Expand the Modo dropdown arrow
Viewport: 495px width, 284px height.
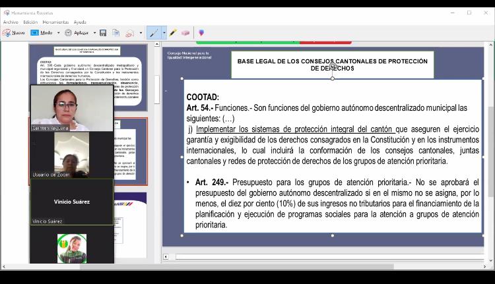click(58, 33)
